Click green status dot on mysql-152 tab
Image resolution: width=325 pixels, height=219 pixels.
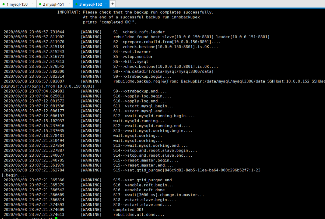click(x=76, y=4)
